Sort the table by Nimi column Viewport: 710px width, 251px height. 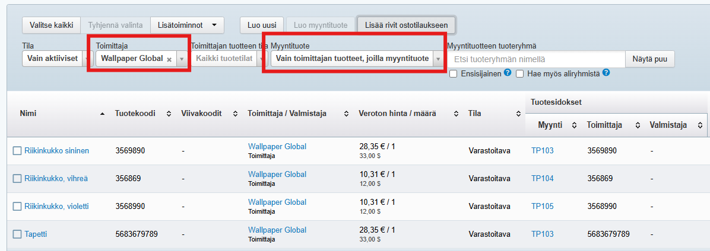[x=103, y=113]
